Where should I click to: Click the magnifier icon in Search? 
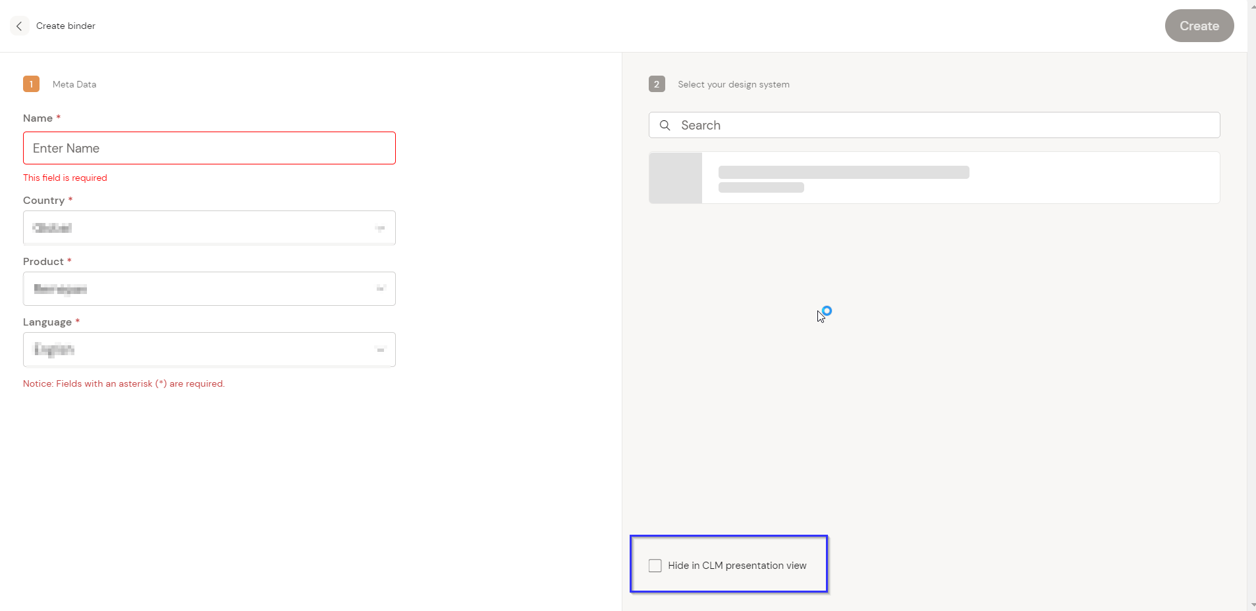pos(665,125)
